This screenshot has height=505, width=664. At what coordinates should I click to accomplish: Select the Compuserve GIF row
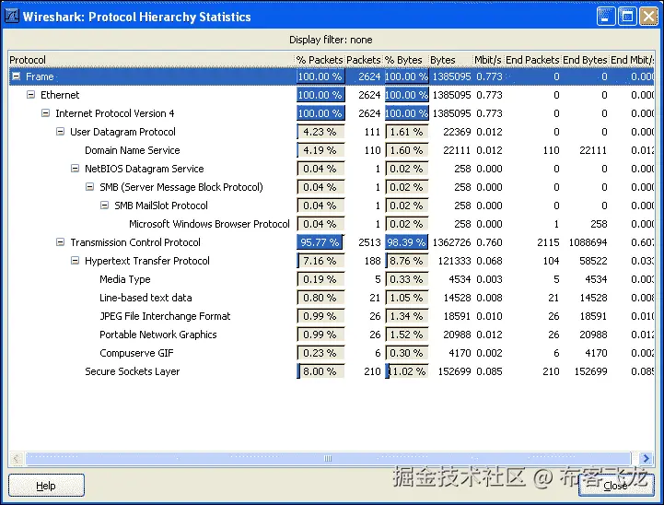point(332,352)
